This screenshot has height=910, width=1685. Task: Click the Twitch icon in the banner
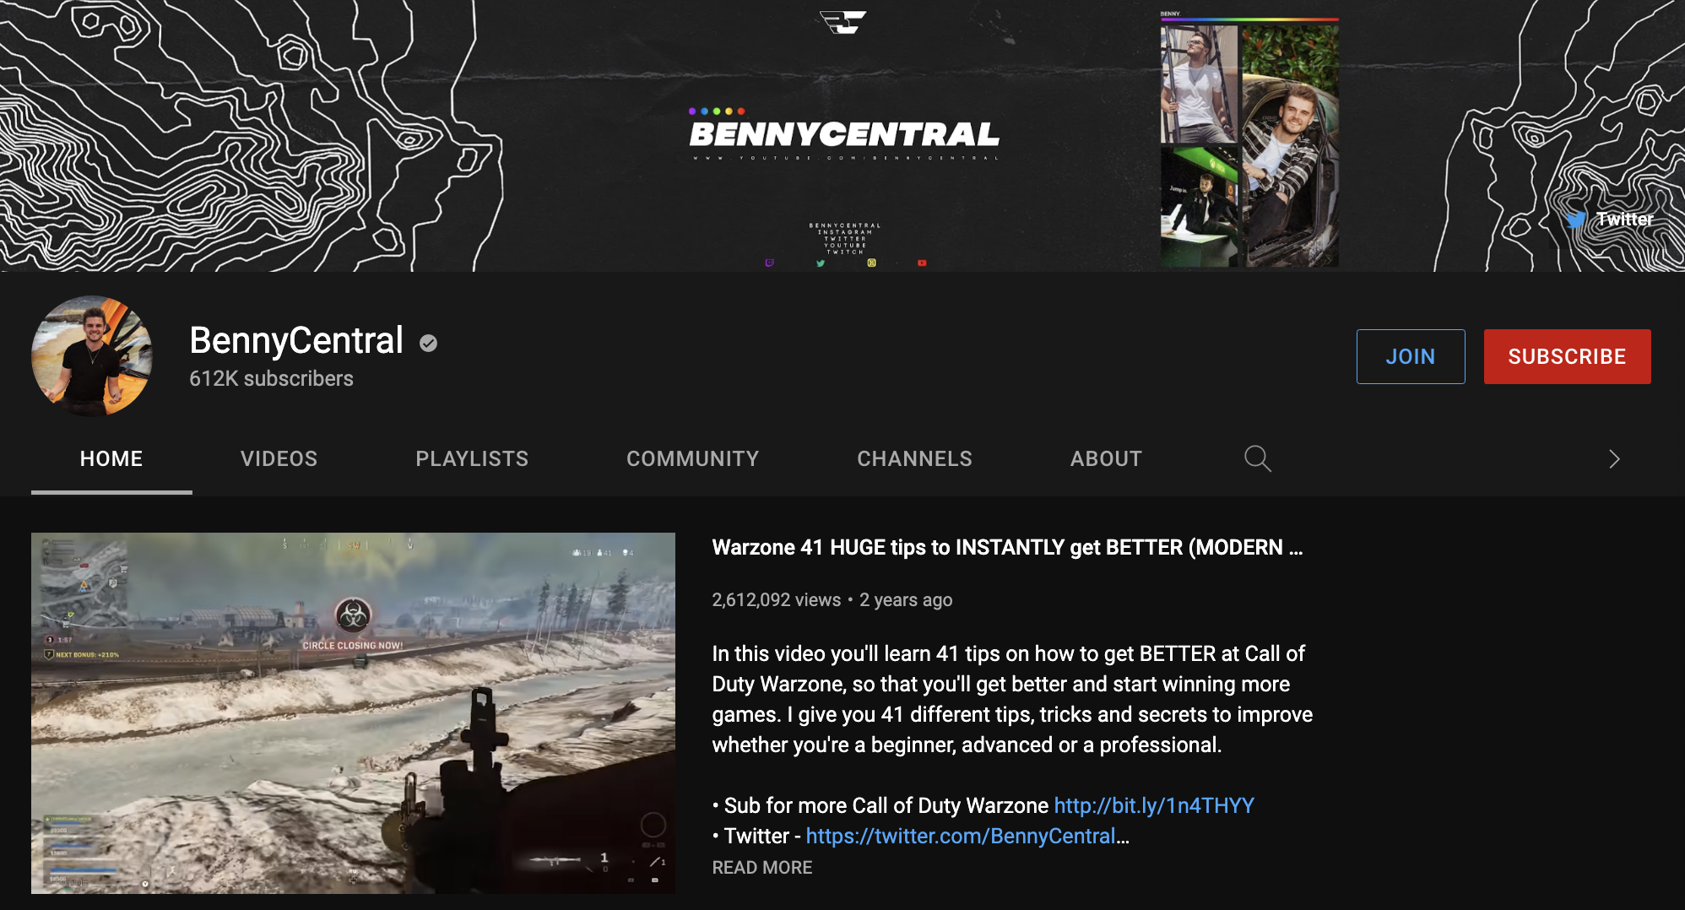click(x=770, y=263)
